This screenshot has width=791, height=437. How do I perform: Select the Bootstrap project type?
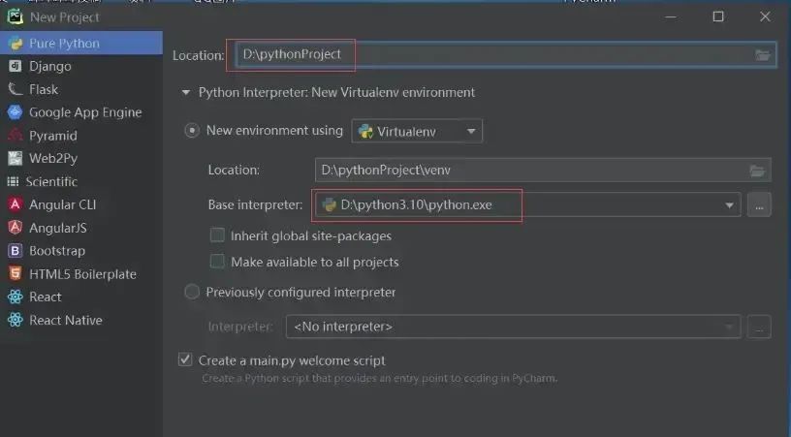(x=81, y=251)
